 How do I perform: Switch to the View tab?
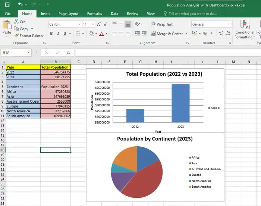coord(151,14)
